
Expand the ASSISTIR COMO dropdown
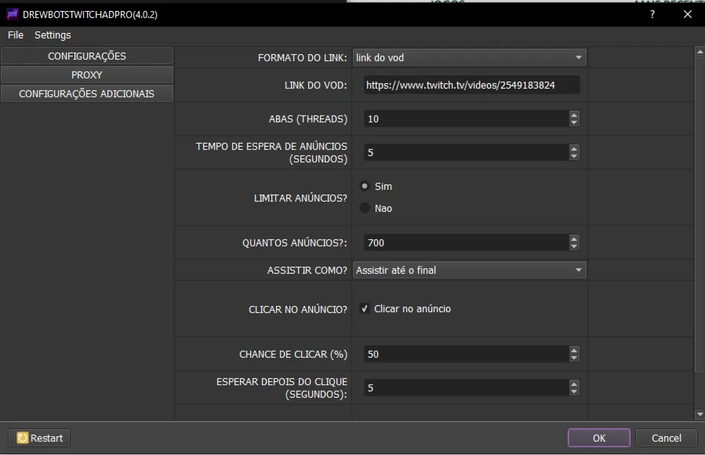(x=470, y=270)
